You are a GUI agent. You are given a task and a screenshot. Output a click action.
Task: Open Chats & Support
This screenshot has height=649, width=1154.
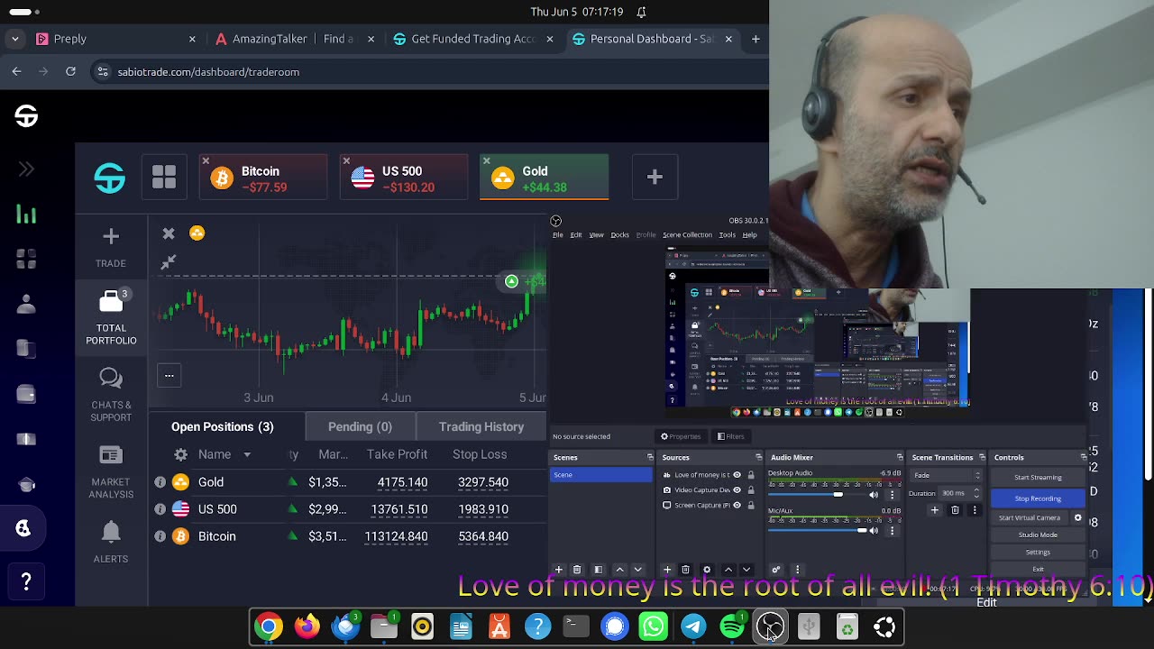111,395
